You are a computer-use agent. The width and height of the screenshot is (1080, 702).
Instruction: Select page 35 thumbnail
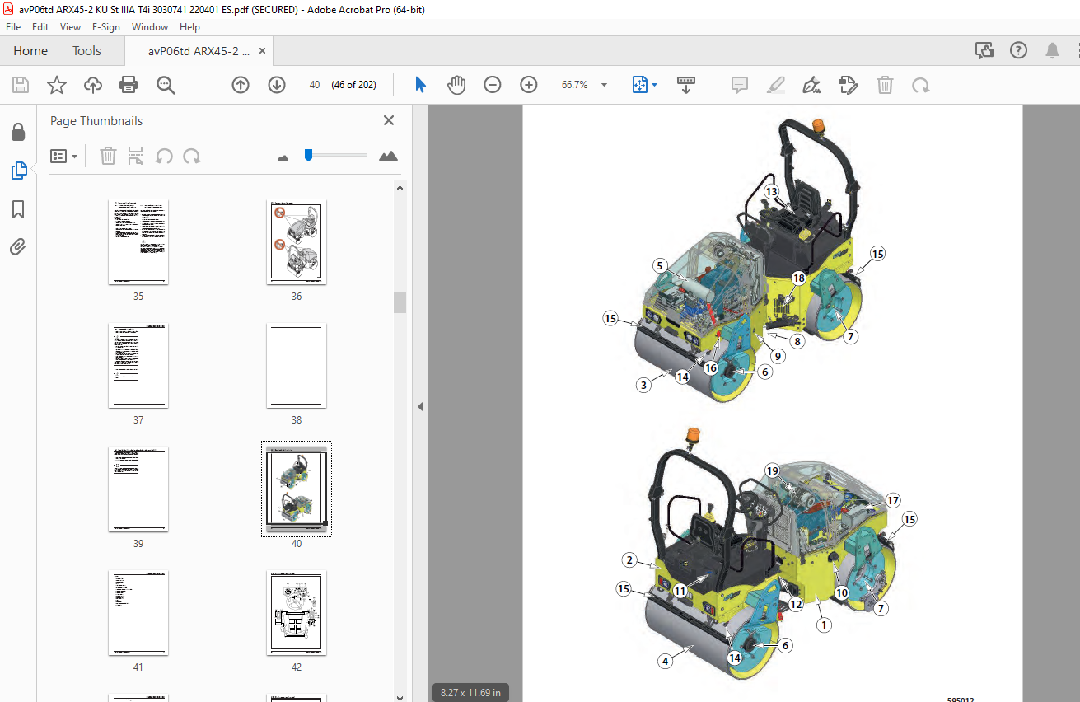pyautogui.click(x=138, y=242)
